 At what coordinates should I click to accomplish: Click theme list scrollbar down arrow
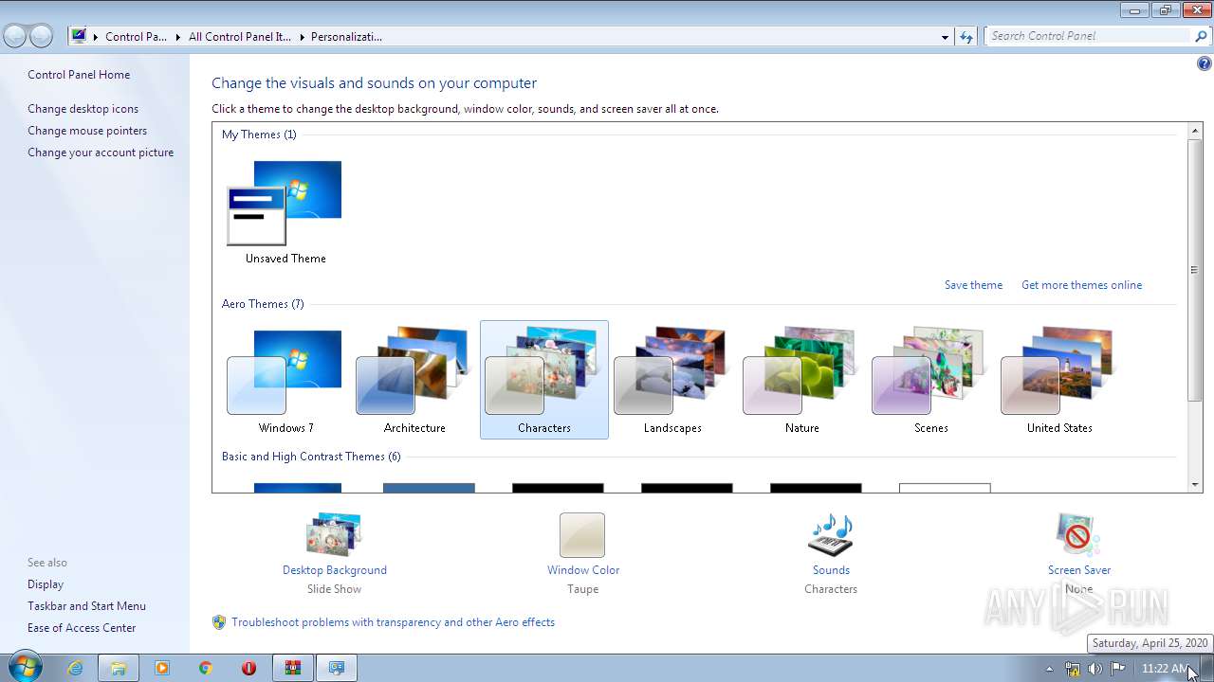(x=1195, y=484)
